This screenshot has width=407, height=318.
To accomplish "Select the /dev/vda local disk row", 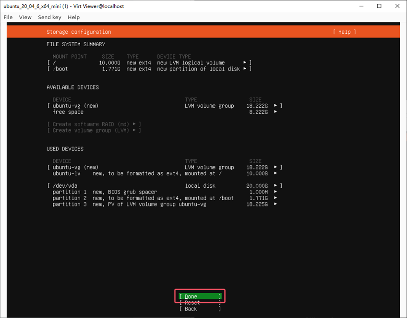I will 165,185.
